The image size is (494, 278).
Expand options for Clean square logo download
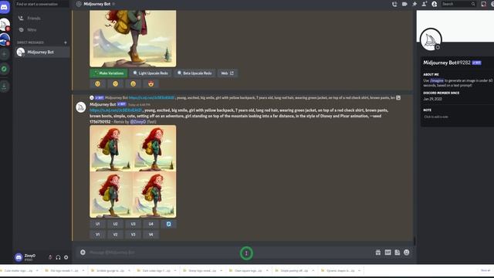(x=267, y=270)
